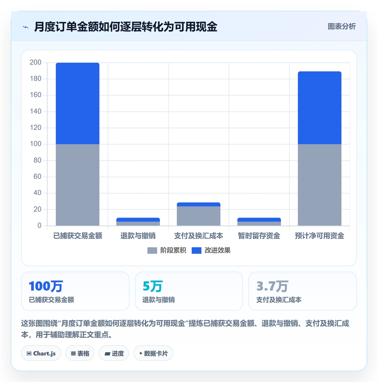This screenshot has width=378, height=382.
Task: Toggle the 改进效果 legend swatch
Action: [x=197, y=251]
